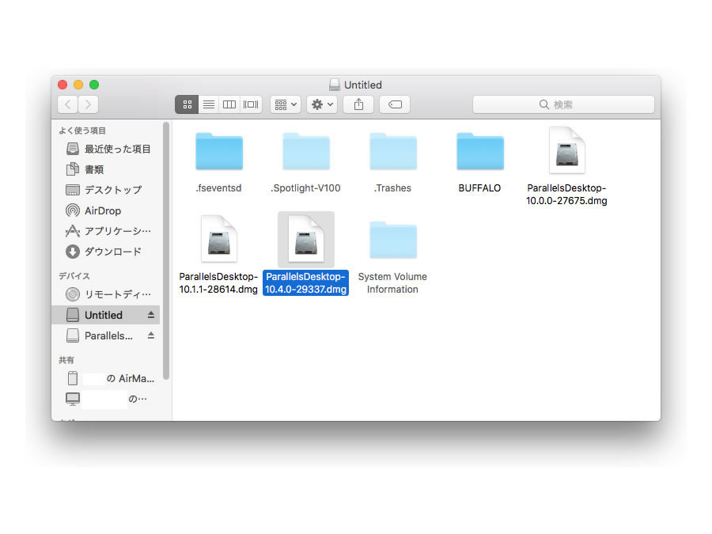Click the BUFFALO folder name label
The height and width of the screenshot is (534, 712).
[479, 188]
